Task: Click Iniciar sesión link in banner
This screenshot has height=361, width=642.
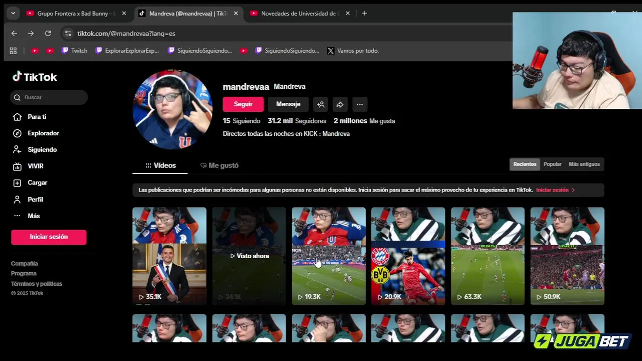Action: (x=555, y=190)
